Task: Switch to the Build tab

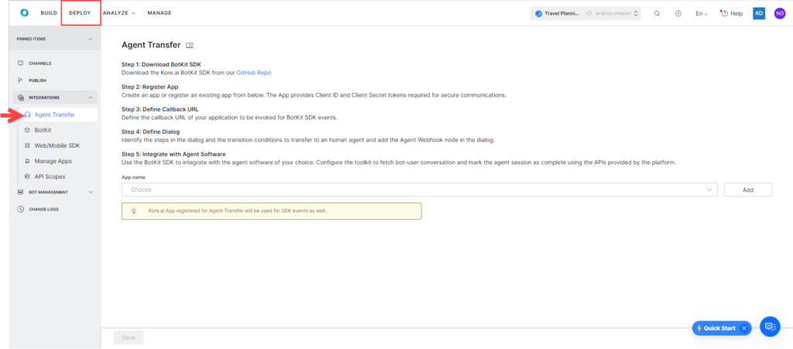Action: pyautogui.click(x=49, y=13)
